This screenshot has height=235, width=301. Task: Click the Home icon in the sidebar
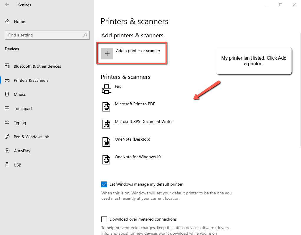point(7,21)
